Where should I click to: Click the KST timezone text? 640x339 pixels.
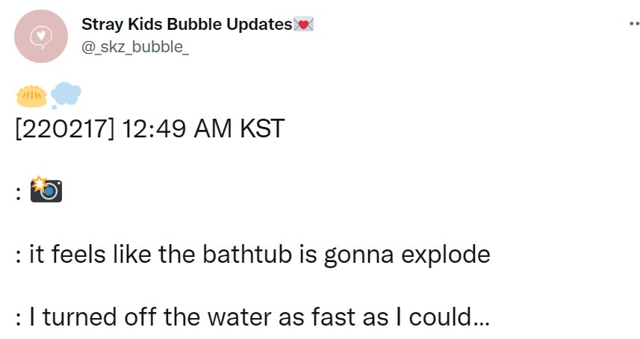coord(262,129)
